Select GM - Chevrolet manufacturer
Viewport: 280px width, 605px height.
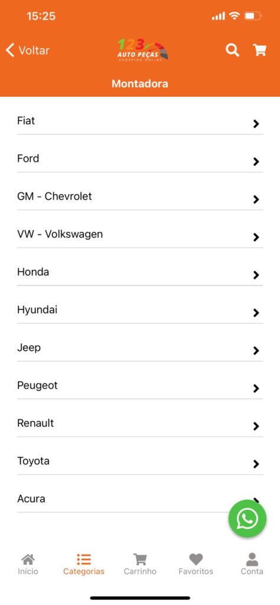(x=140, y=196)
